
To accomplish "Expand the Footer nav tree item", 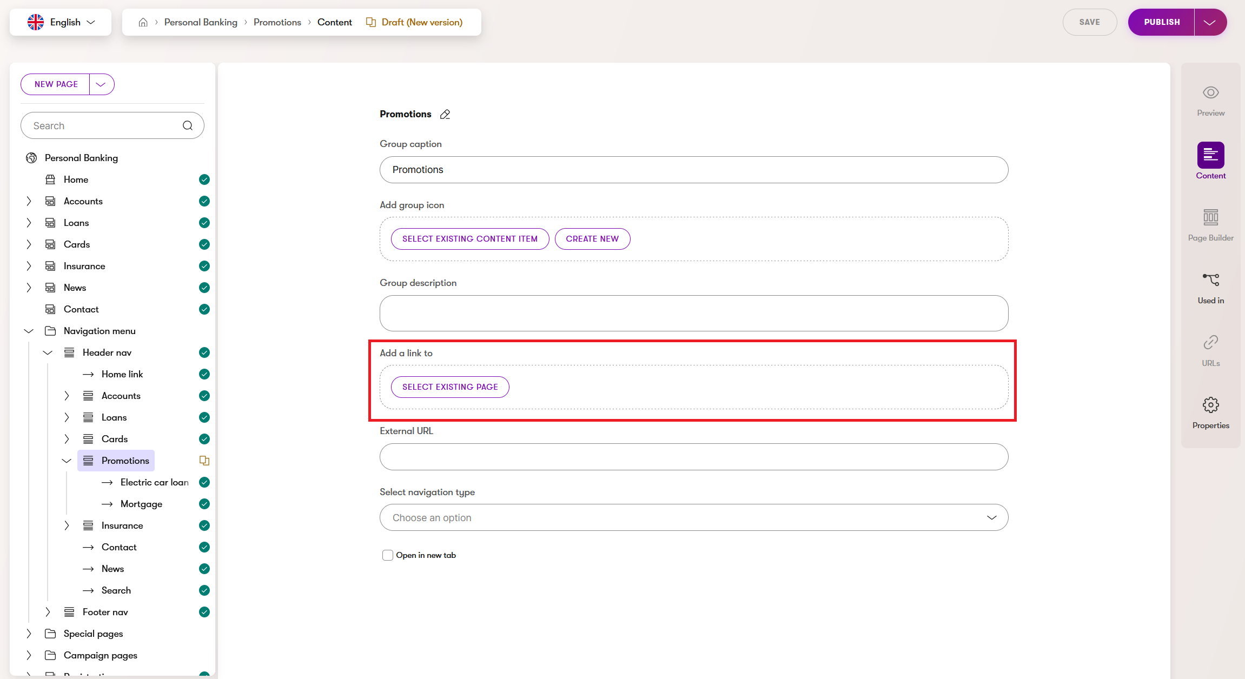I will click(x=48, y=612).
